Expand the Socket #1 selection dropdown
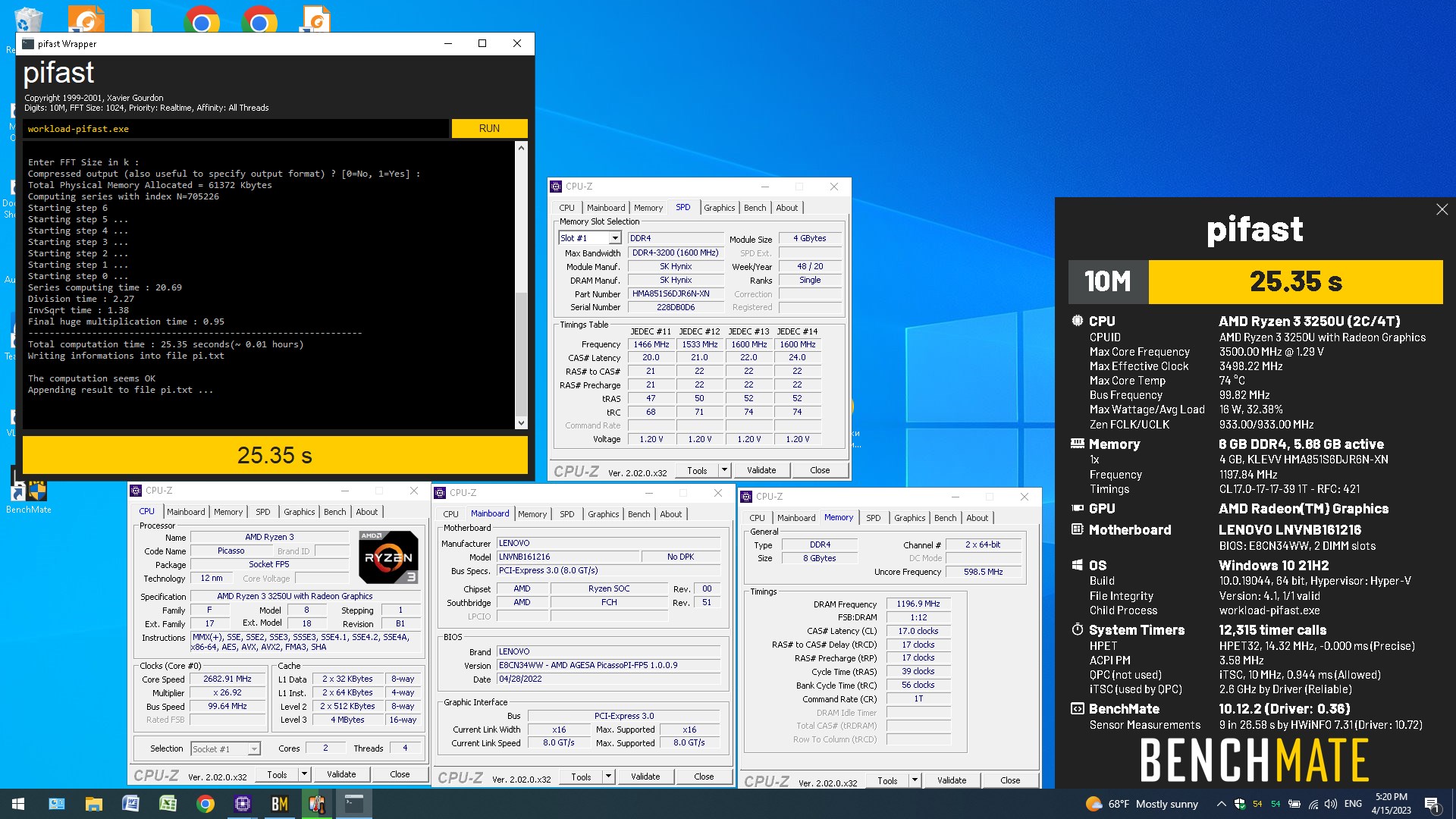 tap(254, 749)
